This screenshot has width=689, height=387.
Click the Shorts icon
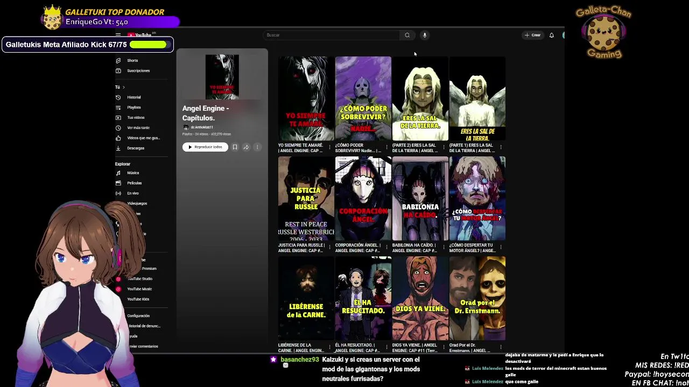pyautogui.click(x=118, y=60)
